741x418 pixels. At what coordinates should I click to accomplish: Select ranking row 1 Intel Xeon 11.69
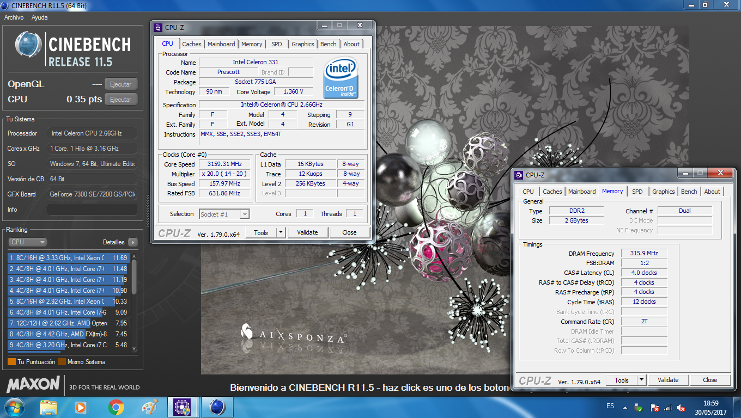[x=69, y=258]
